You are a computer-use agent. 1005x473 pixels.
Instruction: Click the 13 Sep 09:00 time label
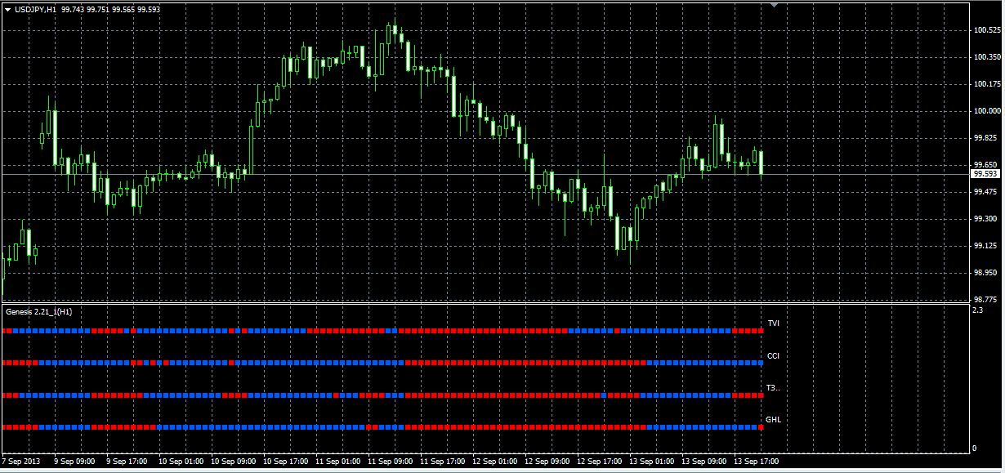pos(703,462)
